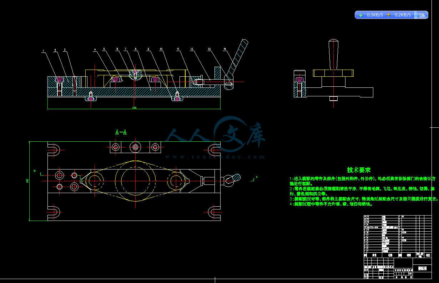This screenshot has height=283, width=439.
Task: Click part balloon number 7 in the section view
Action: pos(125,49)
